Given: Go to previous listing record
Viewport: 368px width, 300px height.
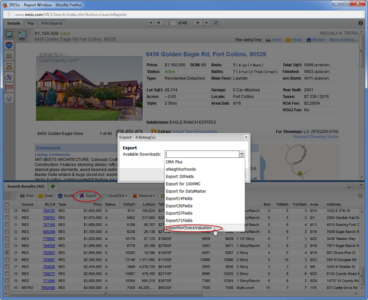Looking at the screenshot, I should click(158, 23).
